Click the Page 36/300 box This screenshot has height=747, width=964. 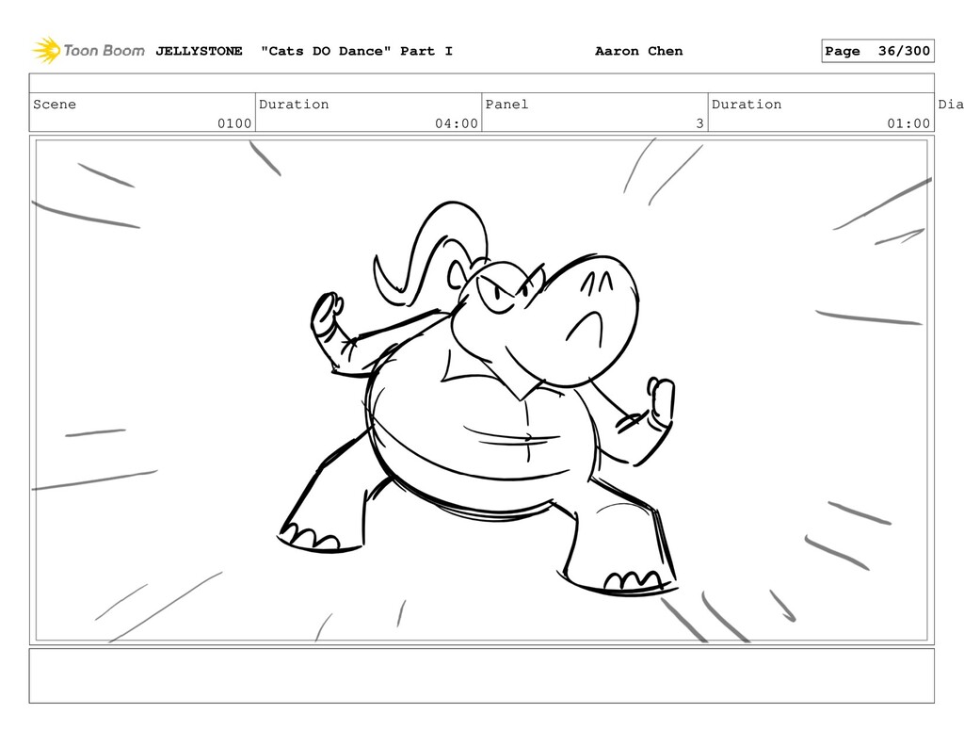[877, 51]
